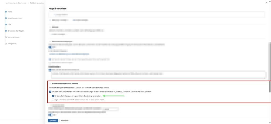The image size is (271, 124).
Task: Open Verhinderung von Datenverlust breadcrumb
Action: pos(16,3)
